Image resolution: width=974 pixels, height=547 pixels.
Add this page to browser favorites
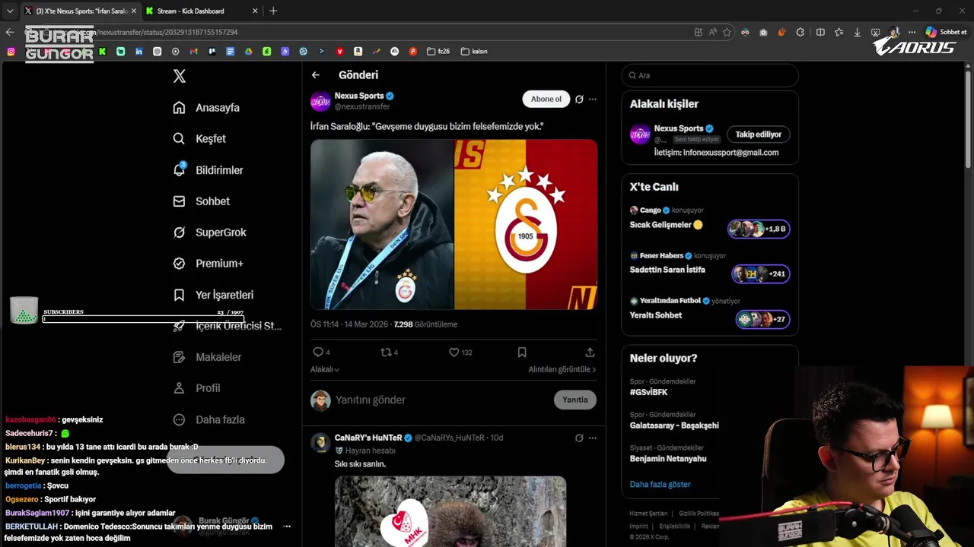[727, 32]
